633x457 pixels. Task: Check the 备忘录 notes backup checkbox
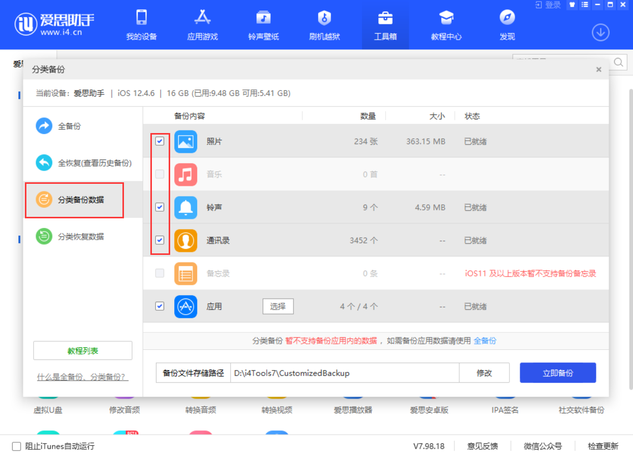(x=160, y=273)
